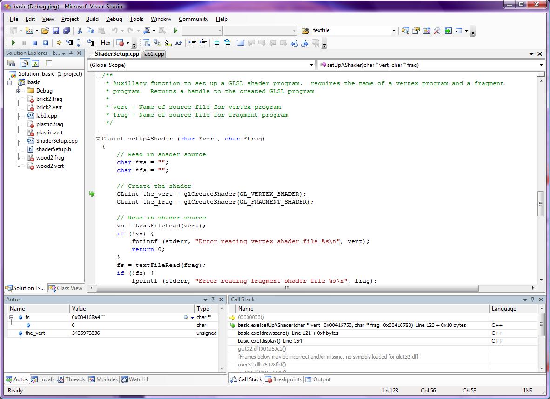Toggle Hex display mode in debug toolbar
Screen dimensions: 550x399
click(105, 42)
